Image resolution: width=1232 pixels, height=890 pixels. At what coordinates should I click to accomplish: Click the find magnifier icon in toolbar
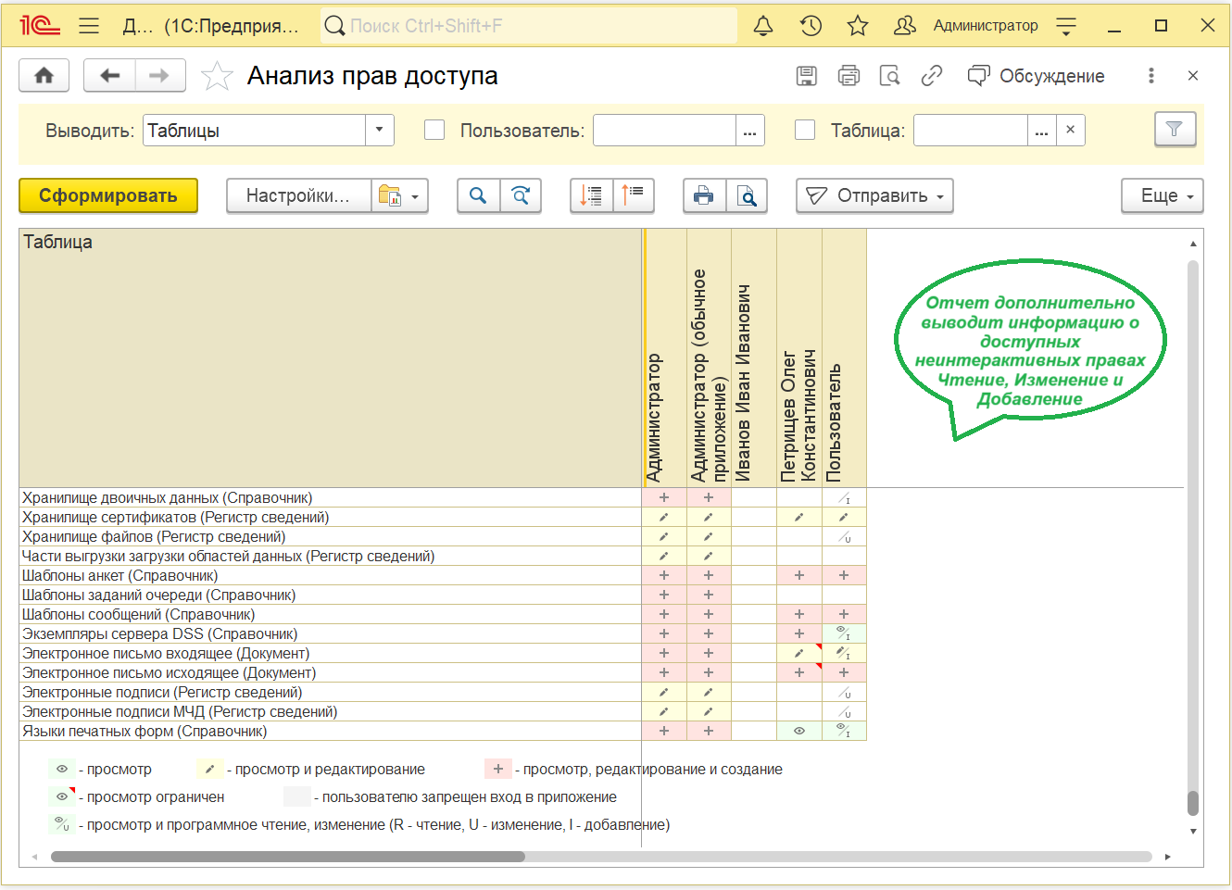478,195
